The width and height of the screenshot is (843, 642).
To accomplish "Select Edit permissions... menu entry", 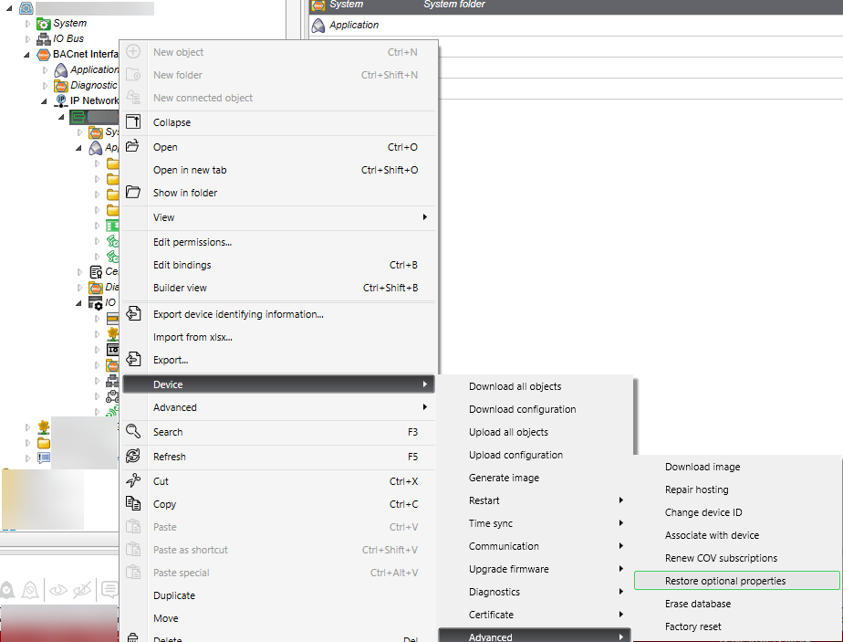I will [x=278, y=242].
